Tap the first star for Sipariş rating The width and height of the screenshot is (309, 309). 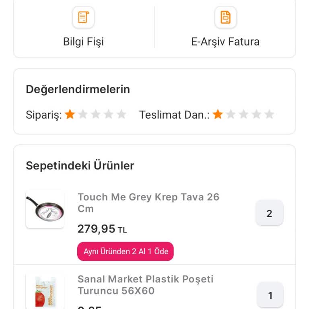70,115
